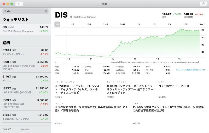Open news article 米個別株ランキング

pyautogui.click(x=130, y=89)
